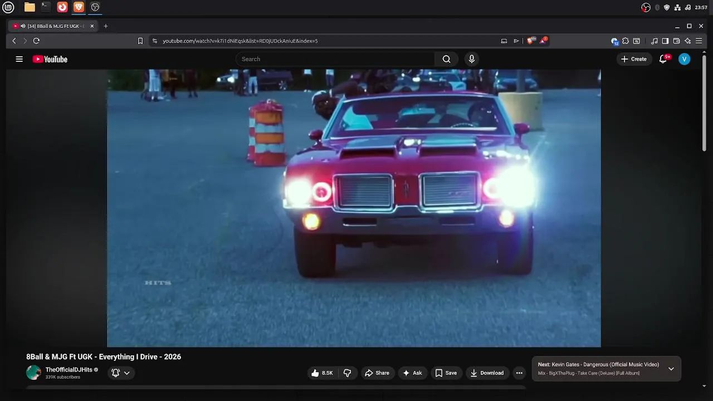The image size is (713, 401).
Task: Go forward in browser history
Action: point(25,41)
